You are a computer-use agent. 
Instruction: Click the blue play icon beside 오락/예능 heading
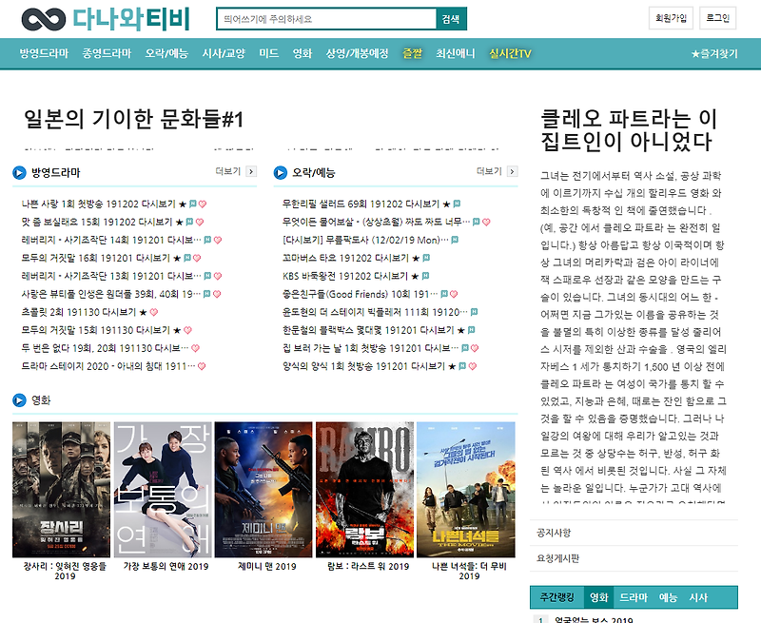[x=280, y=173]
